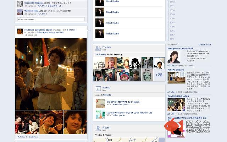Image resolution: width=227 pixels, height=142 pixels.
Task: Open Immigration Lawyer ad portrait image
Action: point(174,57)
